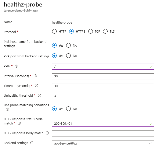Select the TCP protocol option
Screen dimensions: 157x149
click(91, 31)
